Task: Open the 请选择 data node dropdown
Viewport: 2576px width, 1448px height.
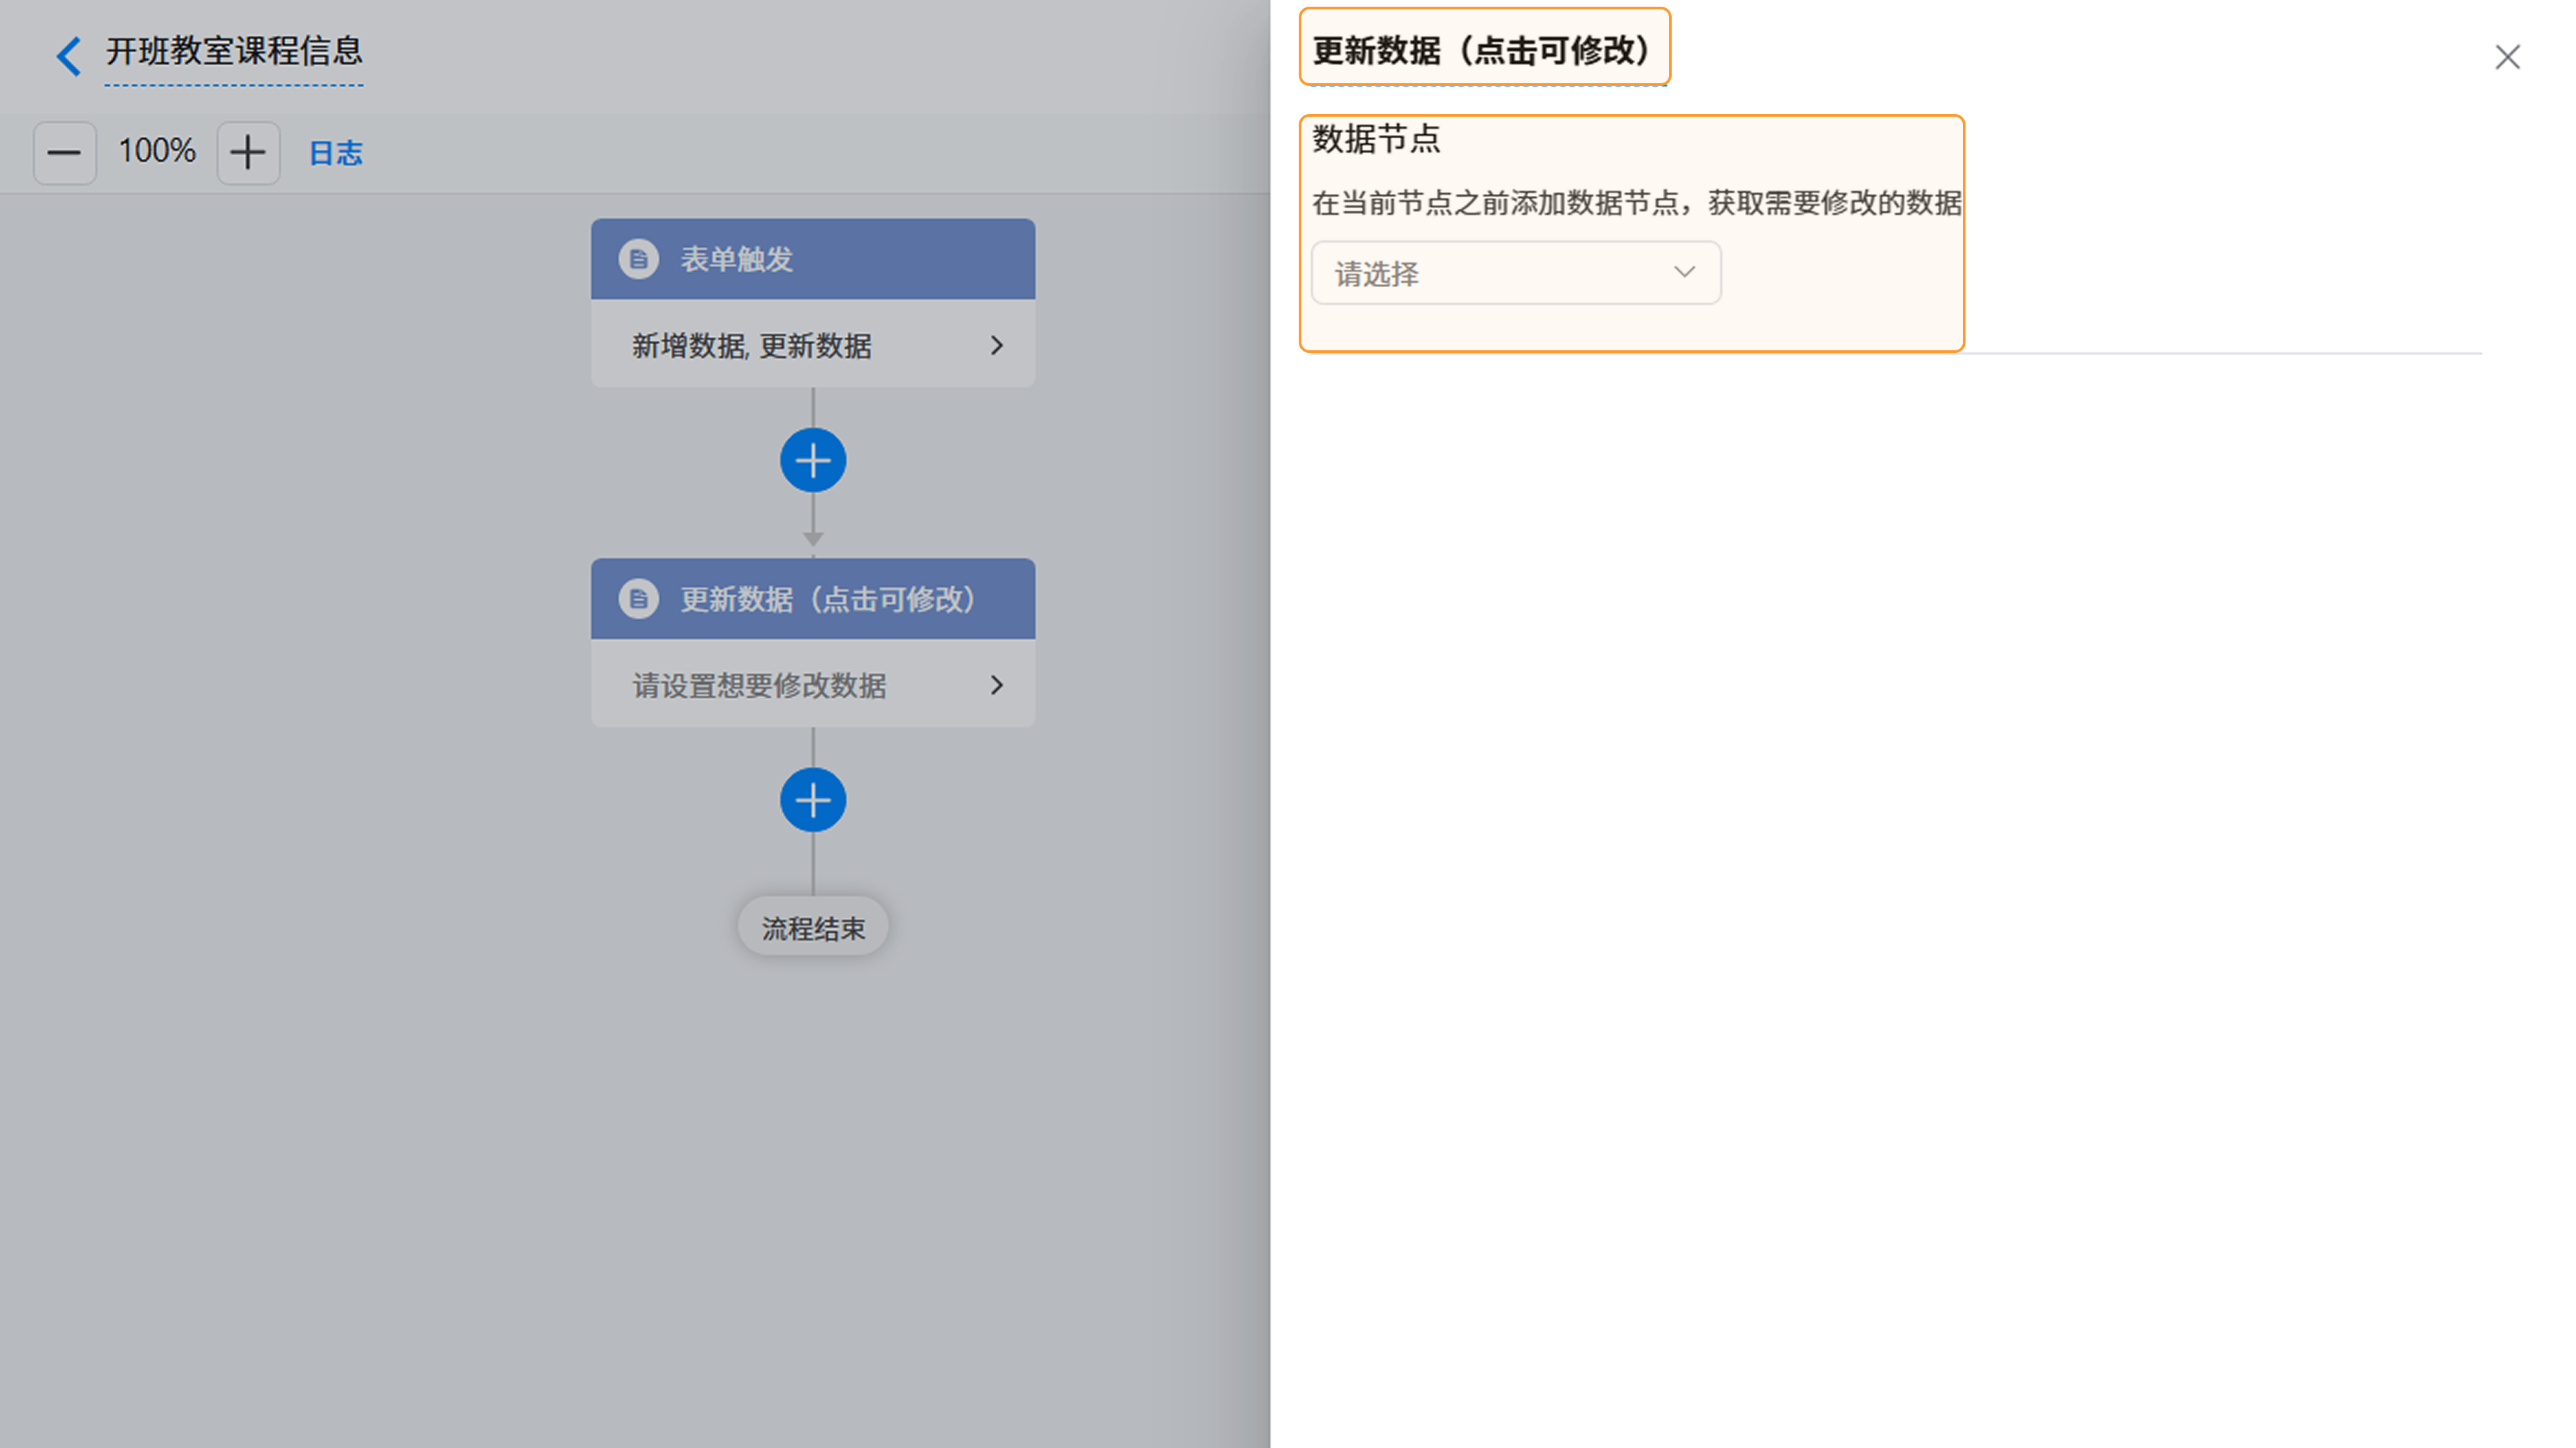Action: pyautogui.click(x=1516, y=273)
